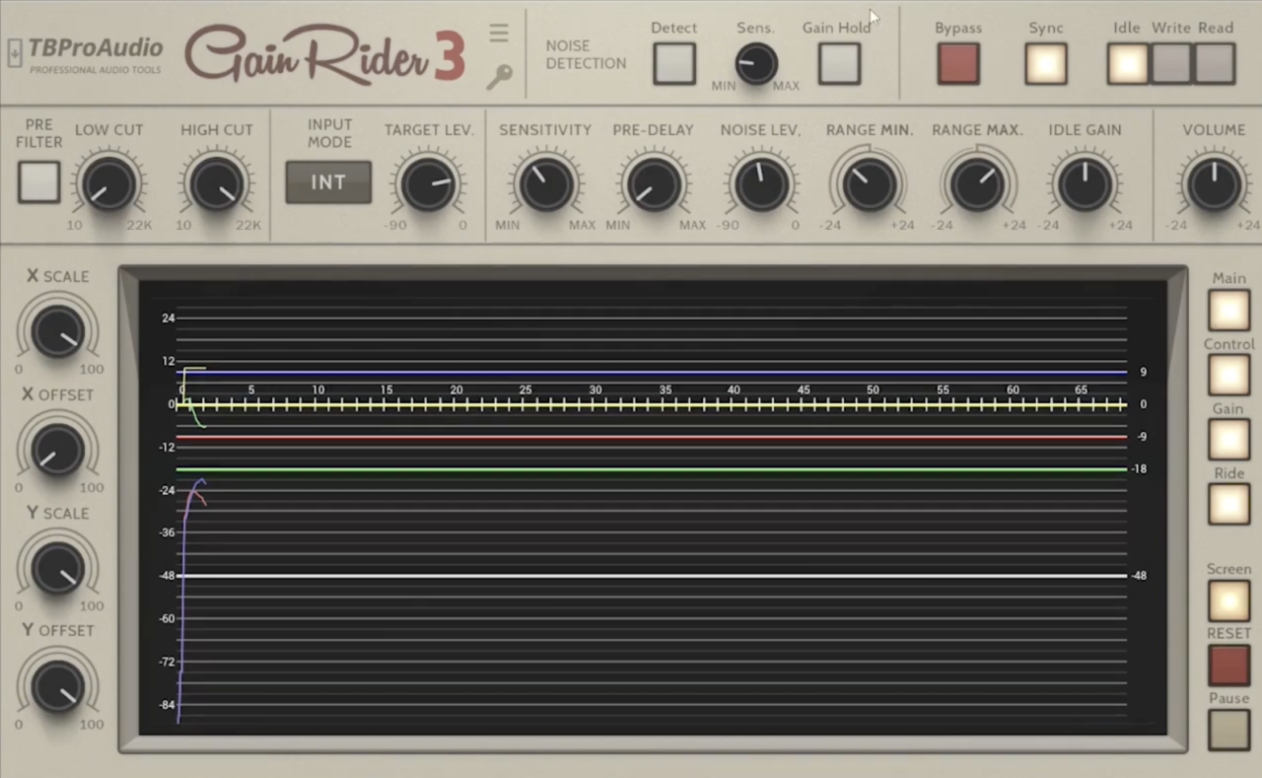Click the white -48 threshold line label

point(1139,576)
